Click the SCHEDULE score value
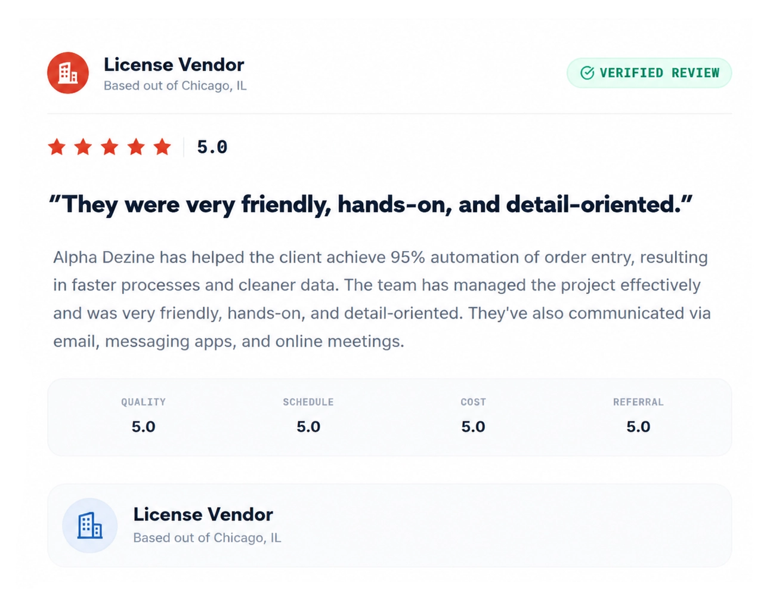The height and width of the screenshot is (612, 770). click(308, 426)
